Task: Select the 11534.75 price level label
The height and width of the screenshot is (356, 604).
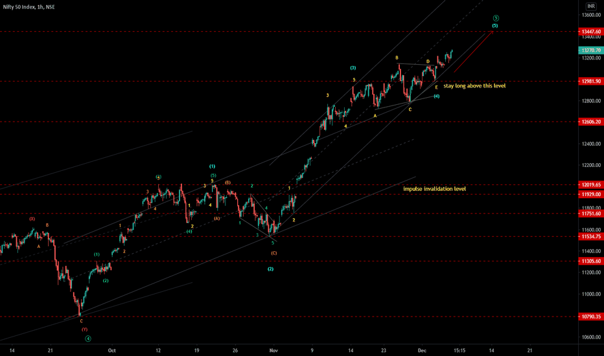Action: 591,237
